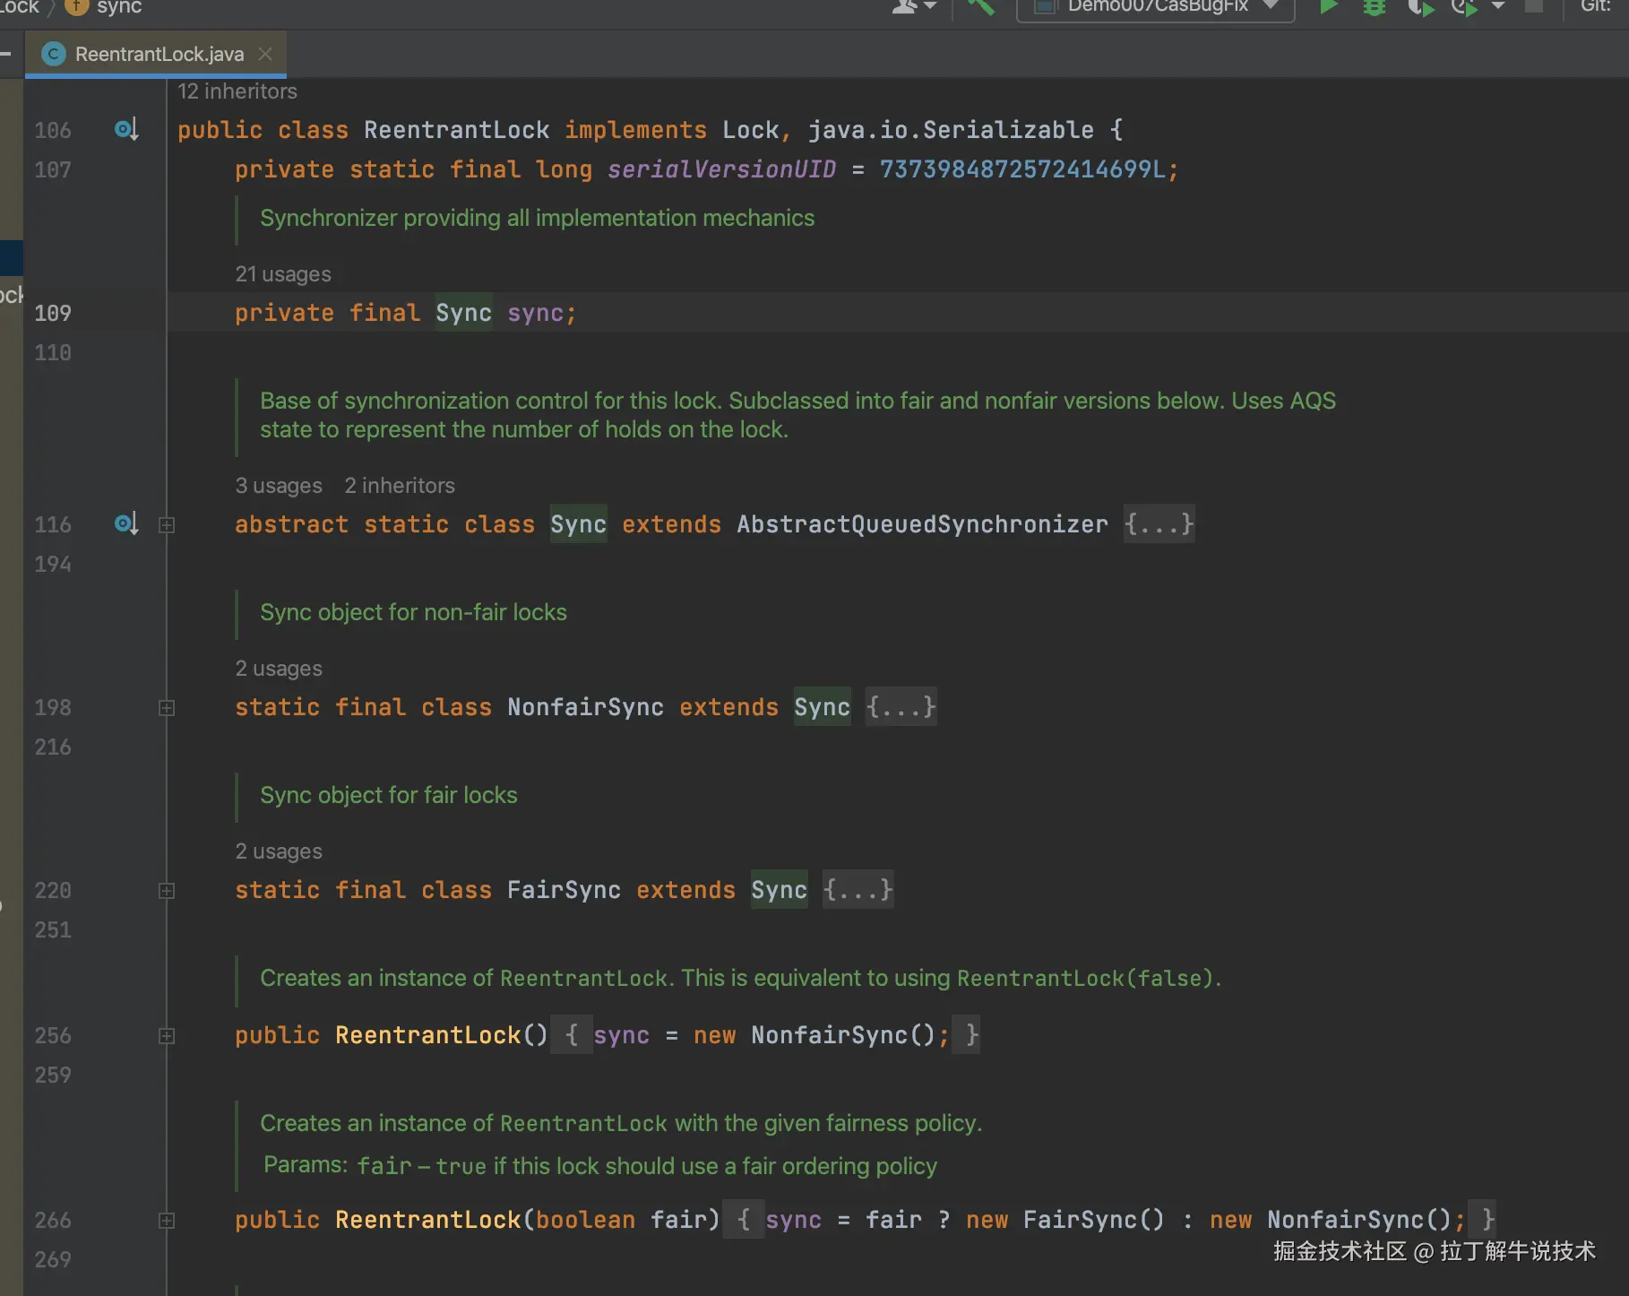Click the {...} placeholder on the FairSync line
Viewport: 1629px width, 1296px height.
click(858, 890)
